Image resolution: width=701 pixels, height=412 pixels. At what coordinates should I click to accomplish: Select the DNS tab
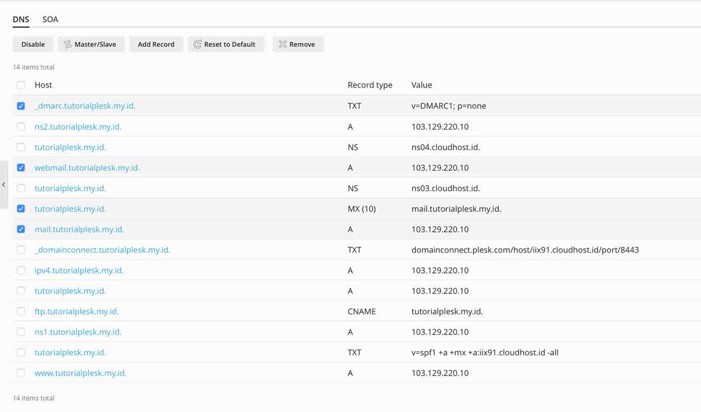tap(20, 19)
